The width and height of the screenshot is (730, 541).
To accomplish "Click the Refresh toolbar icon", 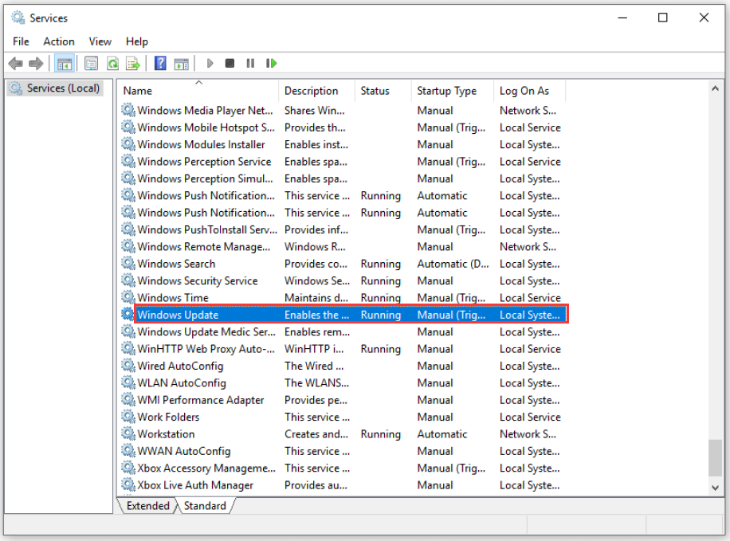I will click(112, 63).
